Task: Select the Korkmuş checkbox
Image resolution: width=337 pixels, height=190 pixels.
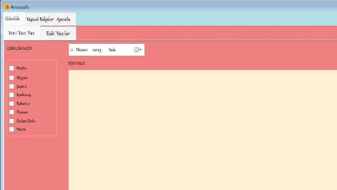Action: 11,95
